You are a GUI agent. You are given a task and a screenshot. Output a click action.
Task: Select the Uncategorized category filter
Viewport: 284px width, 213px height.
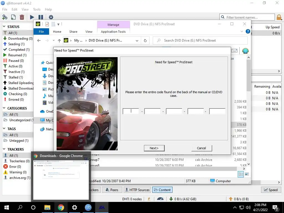click(19, 120)
